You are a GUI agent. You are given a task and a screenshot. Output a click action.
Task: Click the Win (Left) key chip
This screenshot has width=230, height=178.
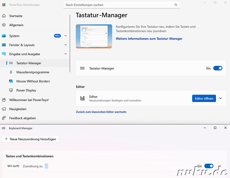point(13,166)
